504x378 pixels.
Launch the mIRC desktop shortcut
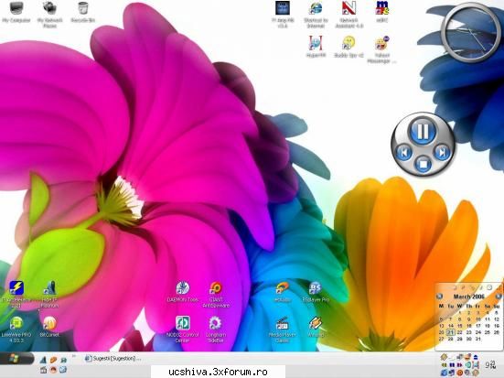coord(382,12)
